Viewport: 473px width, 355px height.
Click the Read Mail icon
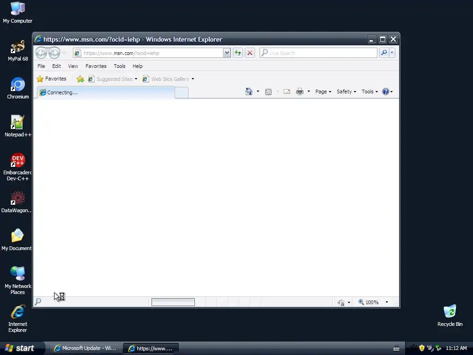287,92
